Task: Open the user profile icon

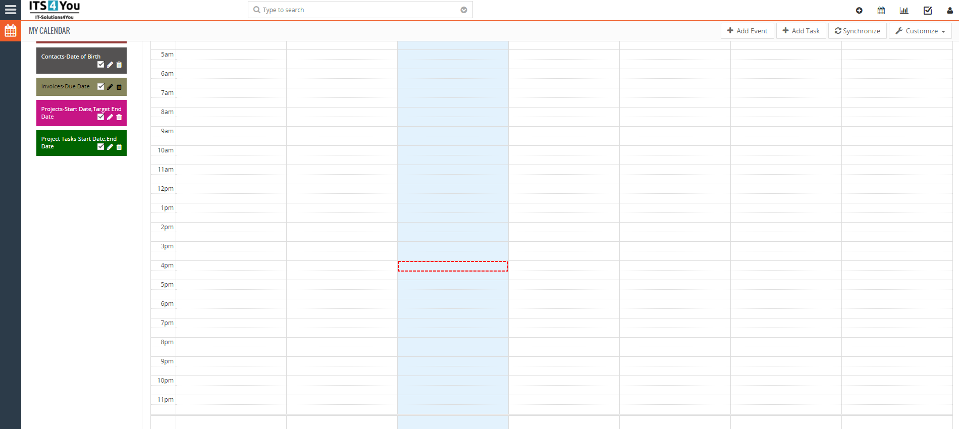Action: 949,10
